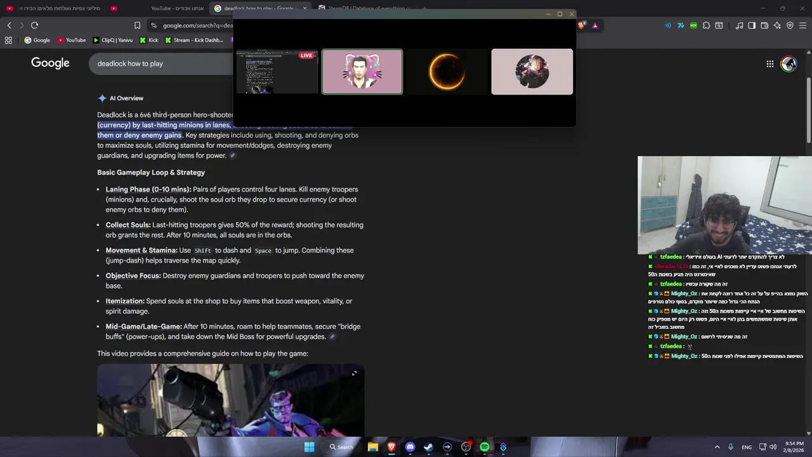Open the Stream - Kick Dashboard bookmark
This screenshot has height=457, width=812.
pyautogui.click(x=193, y=40)
